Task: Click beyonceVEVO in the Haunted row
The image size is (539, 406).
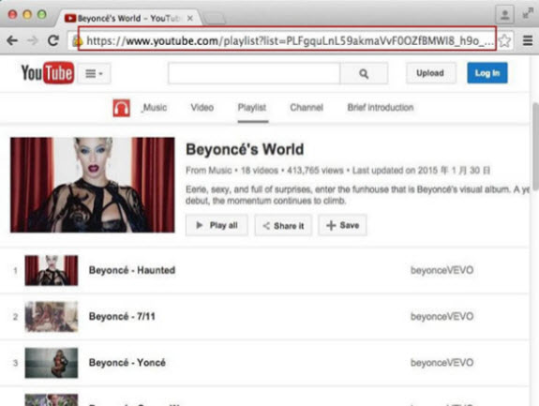Action: (x=442, y=270)
